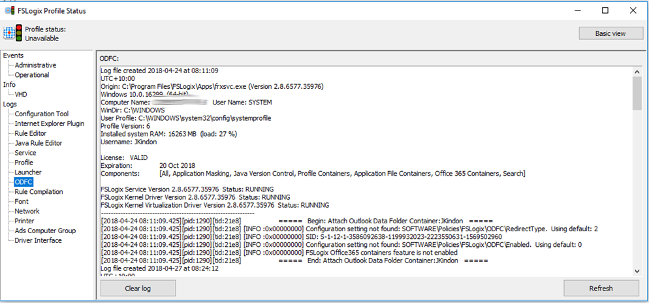Select the Info tree node
This screenshot has width=649, height=303.
pos(9,84)
